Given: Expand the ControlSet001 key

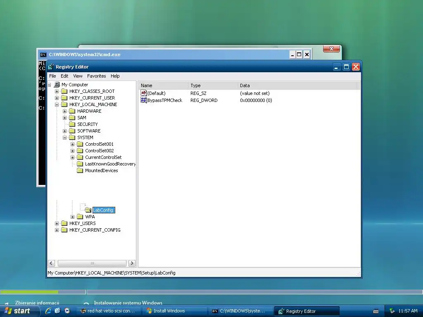Looking at the screenshot, I should coord(72,144).
